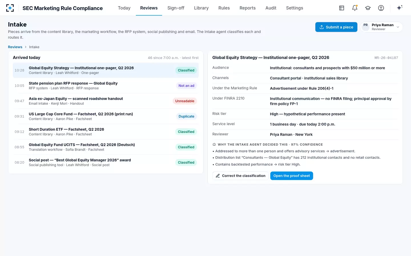Open the proof sheet
This screenshot has height=256, width=411.
(292, 176)
